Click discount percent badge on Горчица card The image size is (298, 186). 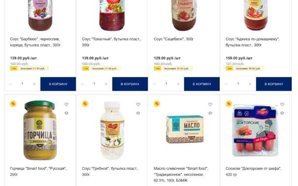click(13, 104)
